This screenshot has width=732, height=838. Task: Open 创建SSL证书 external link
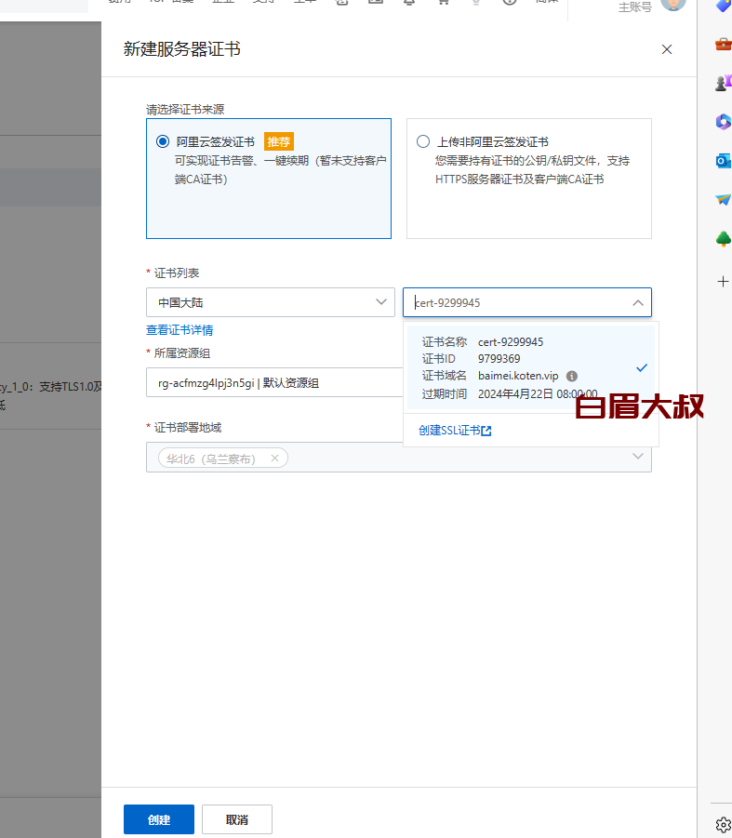[x=455, y=431]
